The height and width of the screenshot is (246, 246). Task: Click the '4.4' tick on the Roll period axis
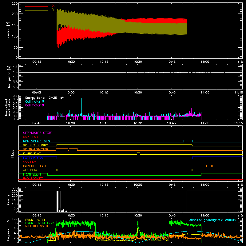pyautogui.click(x=15, y=67)
